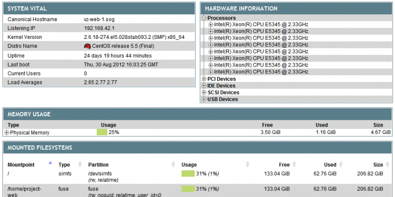This screenshot has height=197, width=395.
Task: Click the filesystem Used column sort arrows
Action: point(341,164)
